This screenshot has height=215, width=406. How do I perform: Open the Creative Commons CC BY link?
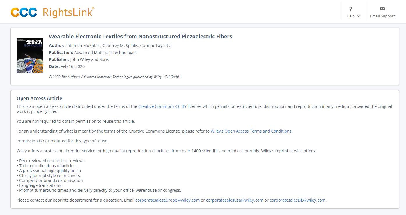click(162, 106)
